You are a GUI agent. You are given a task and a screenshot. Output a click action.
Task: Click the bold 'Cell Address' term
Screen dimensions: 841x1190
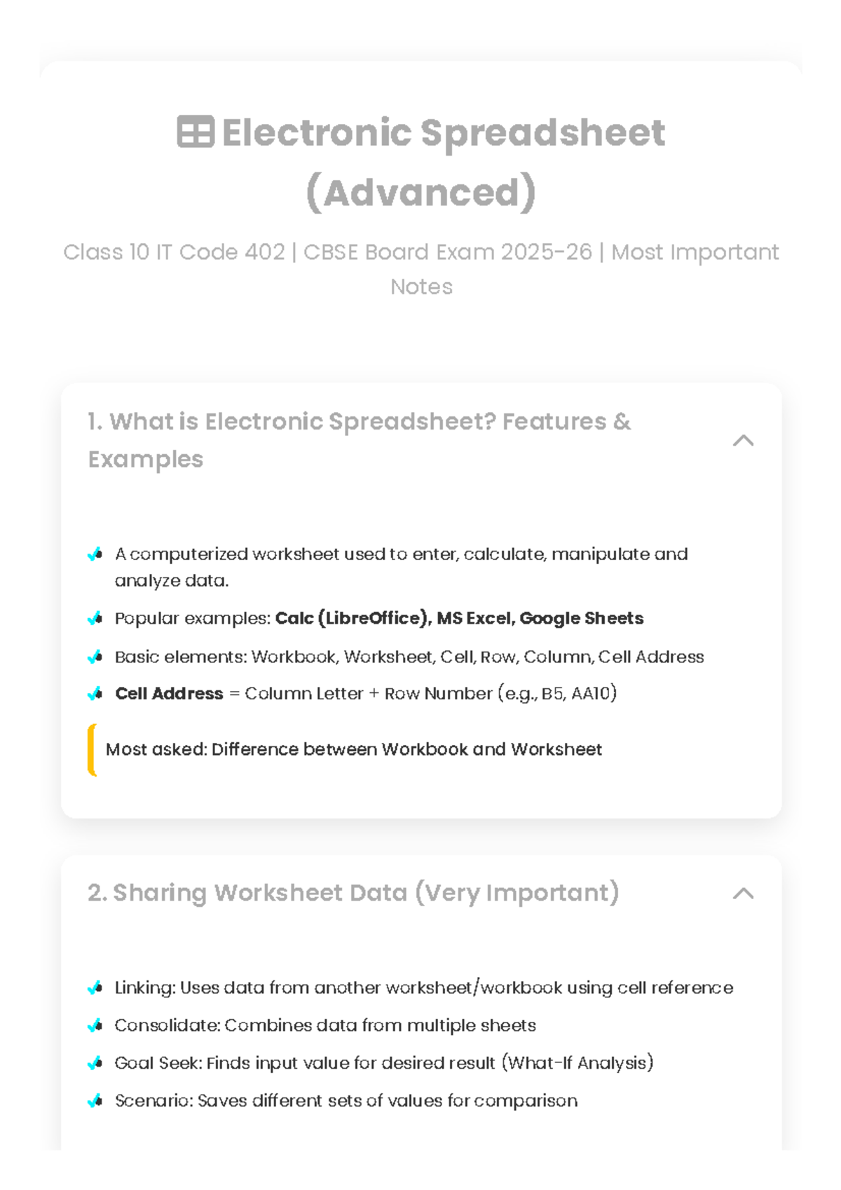click(x=169, y=694)
